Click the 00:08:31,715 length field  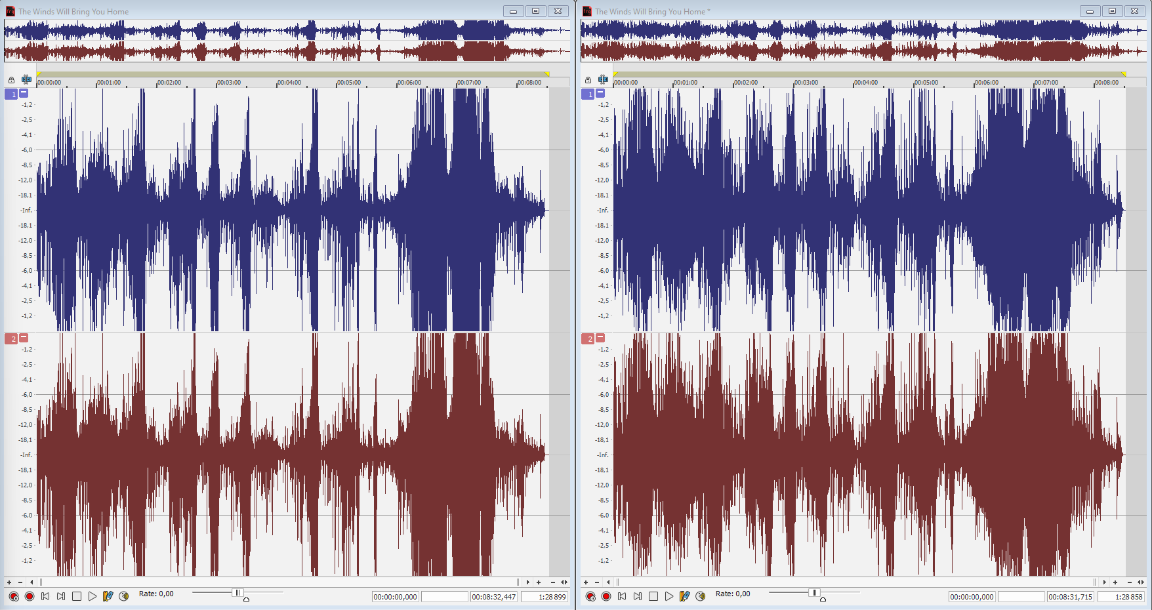click(x=1070, y=597)
